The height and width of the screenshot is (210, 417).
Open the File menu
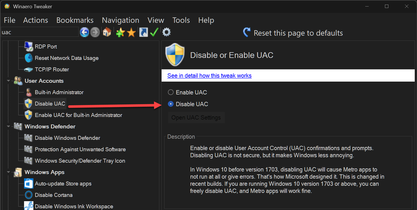tap(9, 20)
